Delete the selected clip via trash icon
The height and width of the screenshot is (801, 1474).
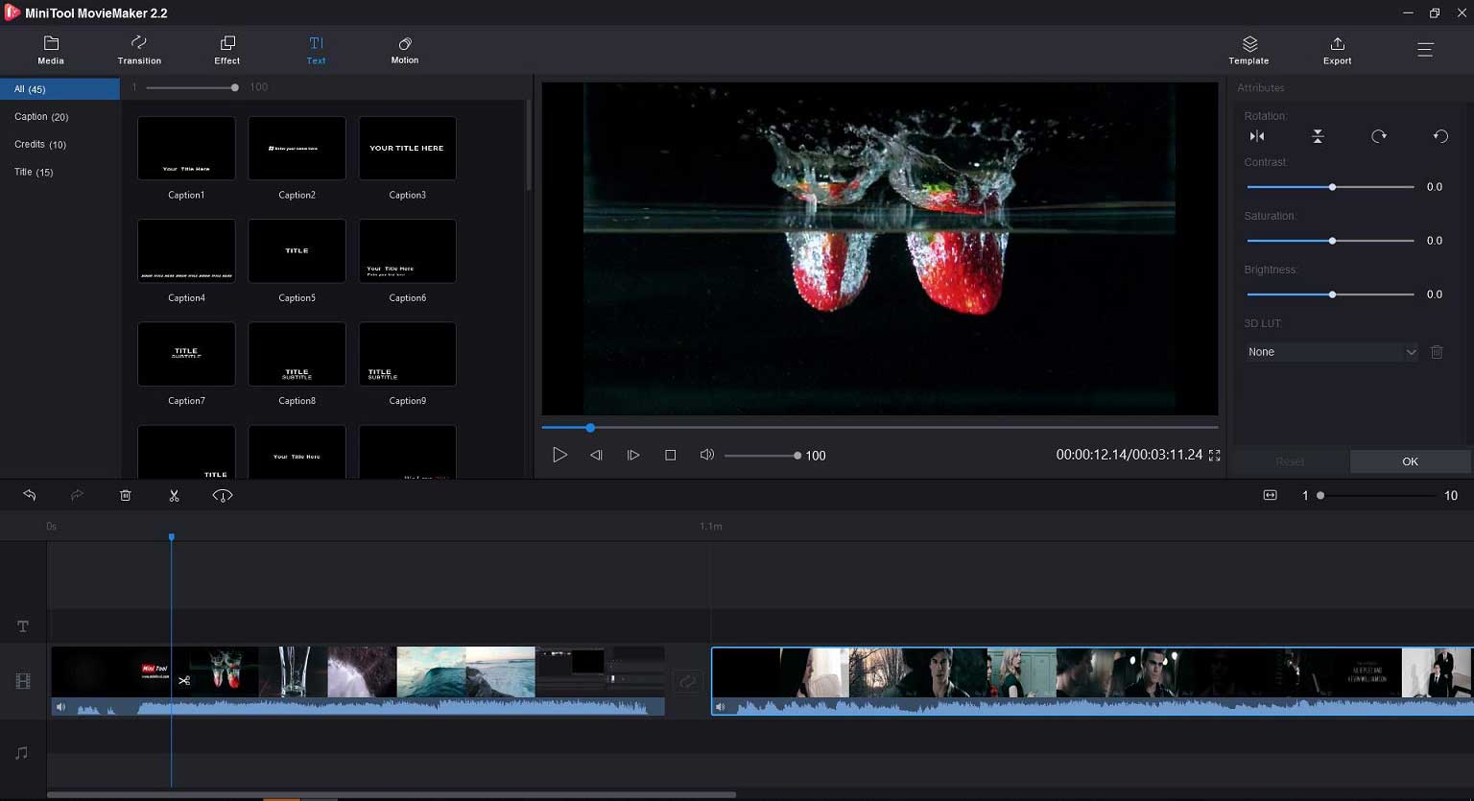[125, 495]
